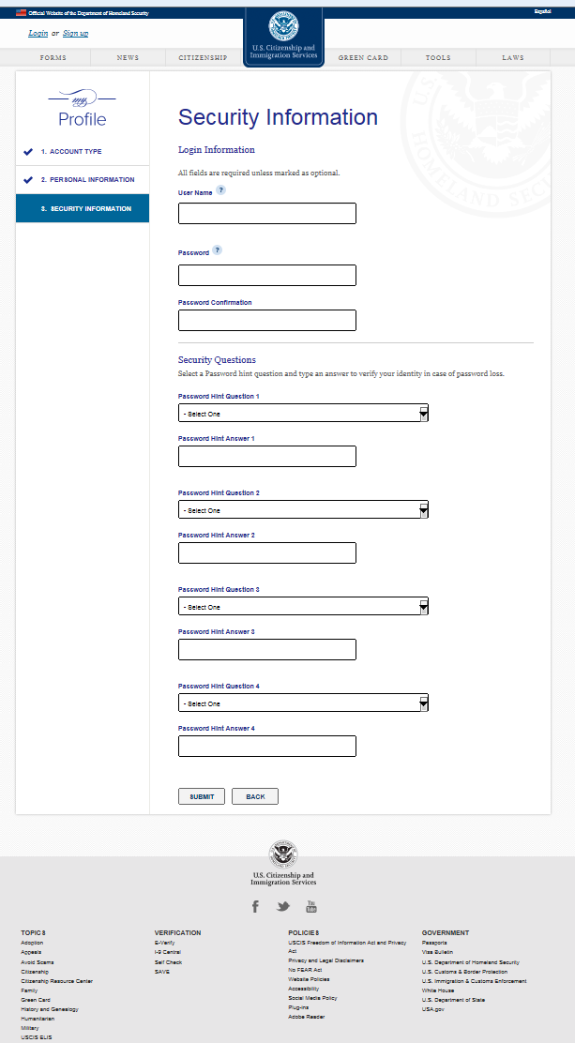Open the Password Hint Question 2 dropdown

pyautogui.click(x=303, y=510)
